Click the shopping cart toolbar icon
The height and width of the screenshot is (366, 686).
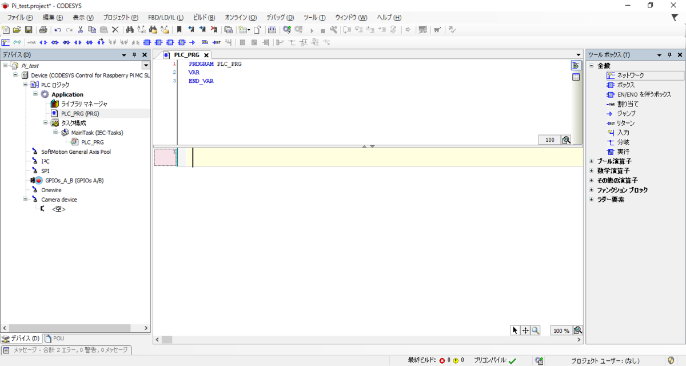tap(437, 30)
